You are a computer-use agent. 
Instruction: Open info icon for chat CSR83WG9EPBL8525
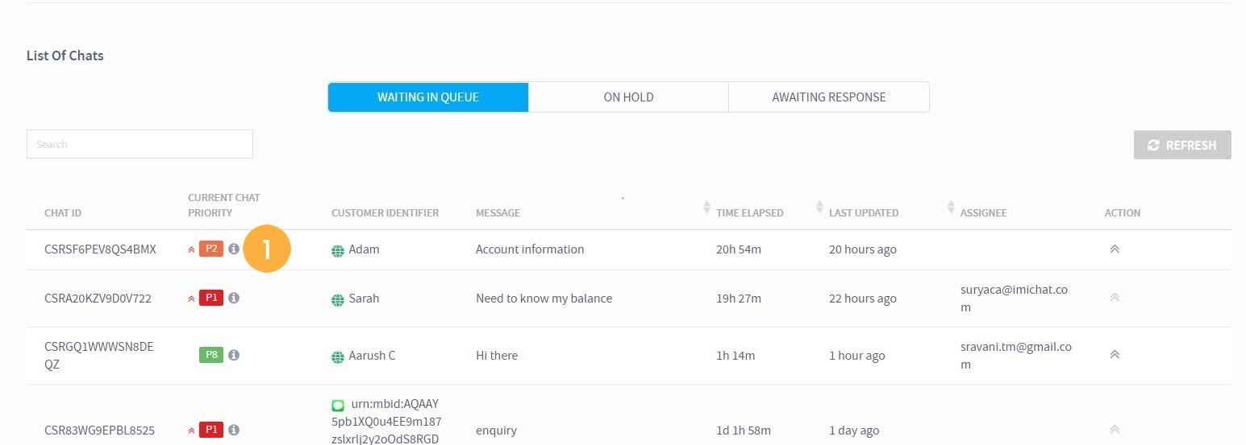click(234, 430)
